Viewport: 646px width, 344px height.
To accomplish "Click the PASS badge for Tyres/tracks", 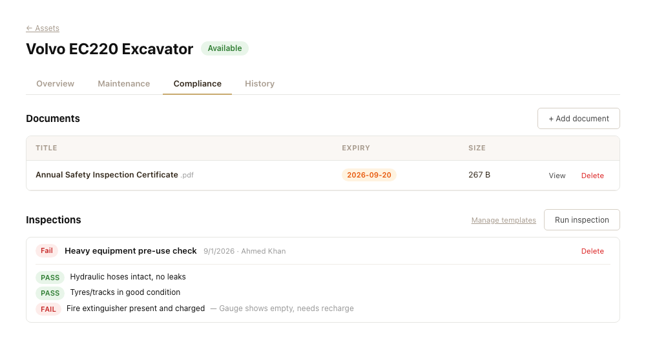I will 50,293.
